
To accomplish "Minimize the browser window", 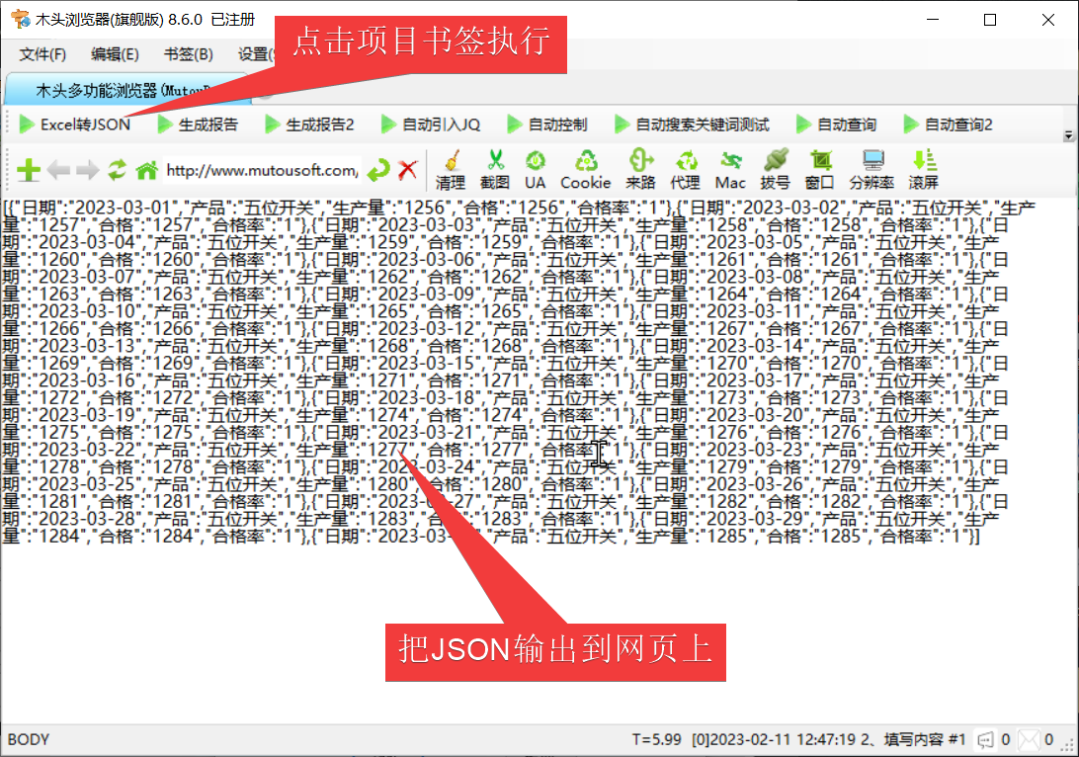I will pyautogui.click(x=933, y=20).
